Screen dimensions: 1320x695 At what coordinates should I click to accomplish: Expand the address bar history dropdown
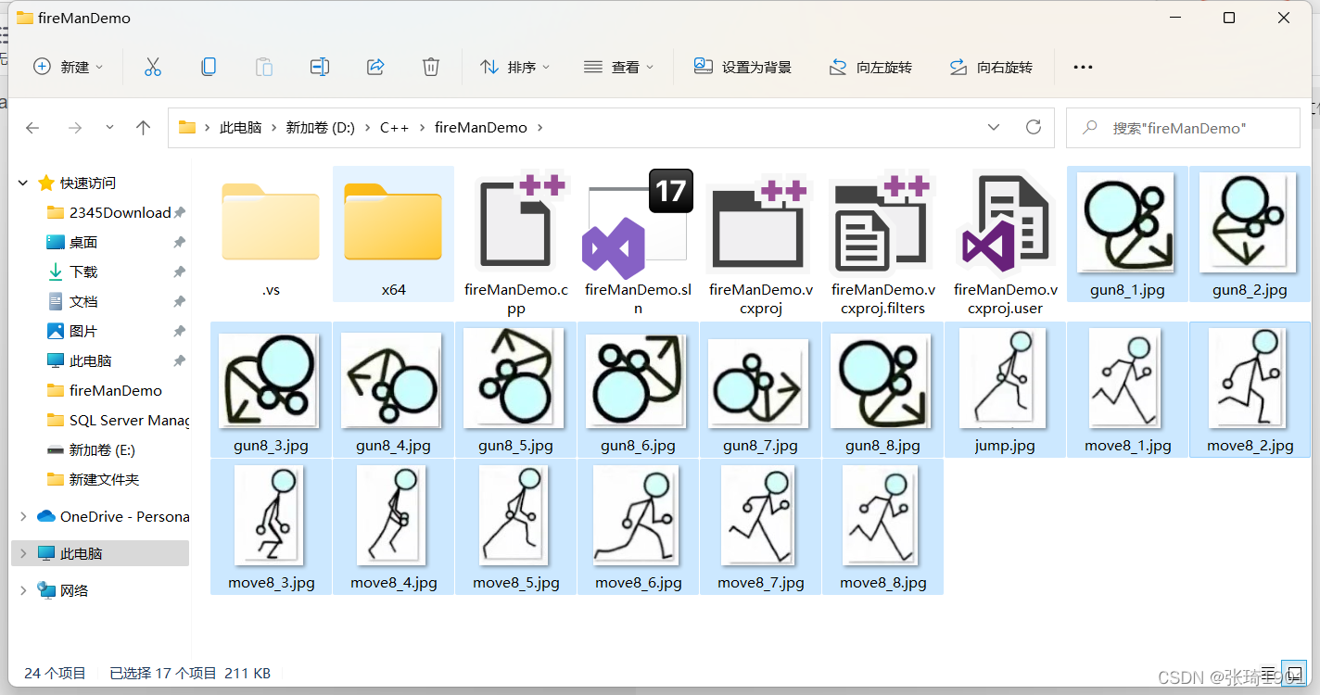(994, 128)
